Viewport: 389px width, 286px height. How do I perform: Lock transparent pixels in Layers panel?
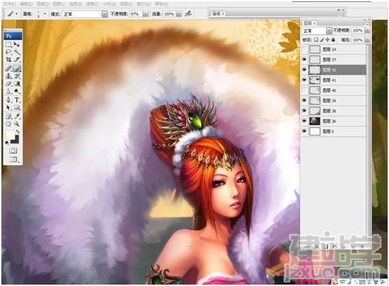pos(316,40)
